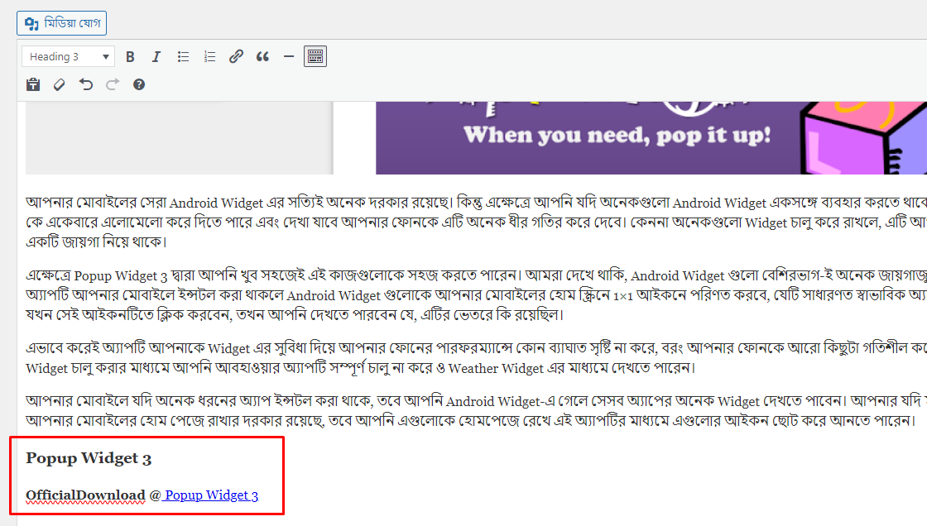Insert a blockquote
The height and width of the screenshot is (526, 927).
coord(262,55)
